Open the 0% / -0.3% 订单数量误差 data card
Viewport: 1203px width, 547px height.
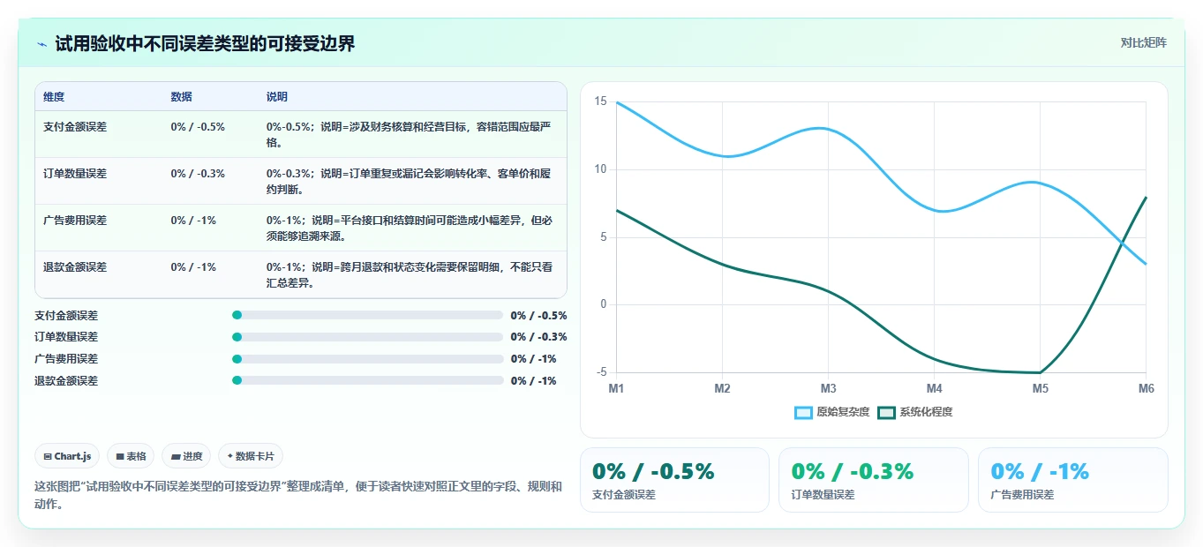[x=874, y=480]
